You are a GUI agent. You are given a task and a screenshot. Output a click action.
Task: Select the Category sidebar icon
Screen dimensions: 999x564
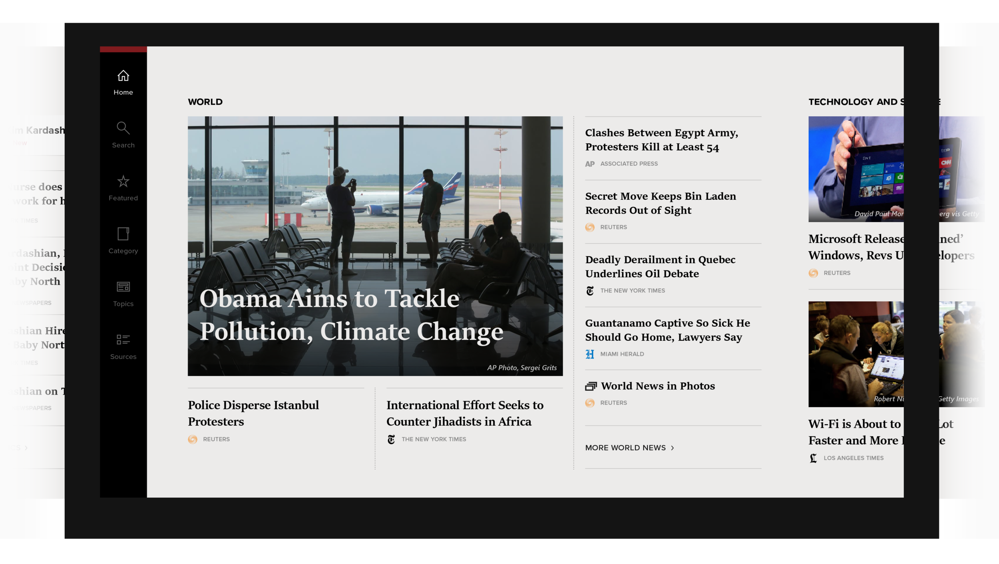click(123, 234)
